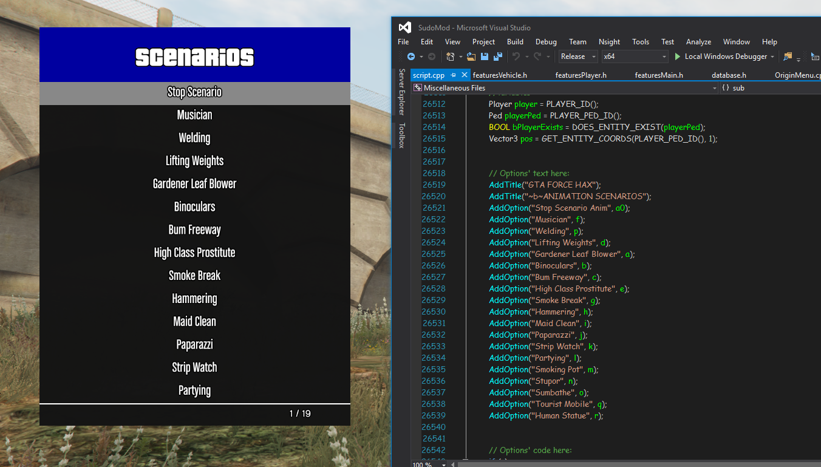Image resolution: width=821 pixels, height=467 pixels.
Task: Switch to the database.h tab
Action: click(729, 75)
